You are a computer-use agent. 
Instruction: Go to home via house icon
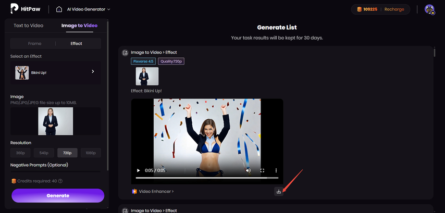(59, 9)
